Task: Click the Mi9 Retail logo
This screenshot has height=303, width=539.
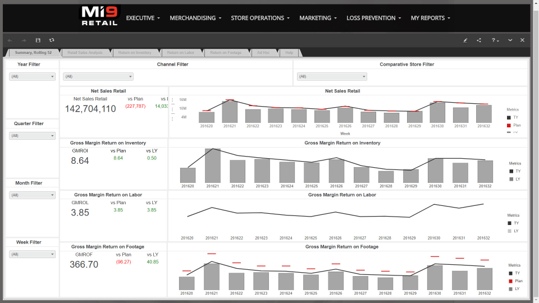Action: [x=99, y=16]
